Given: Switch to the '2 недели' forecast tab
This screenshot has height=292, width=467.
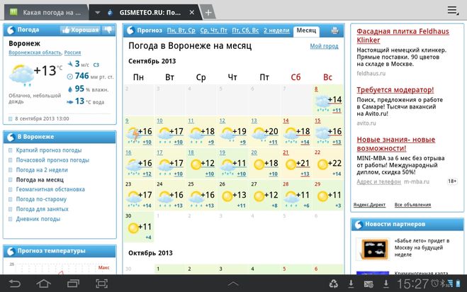Looking at the screenshot, I should pyautogui.click(x=276, y=31).
